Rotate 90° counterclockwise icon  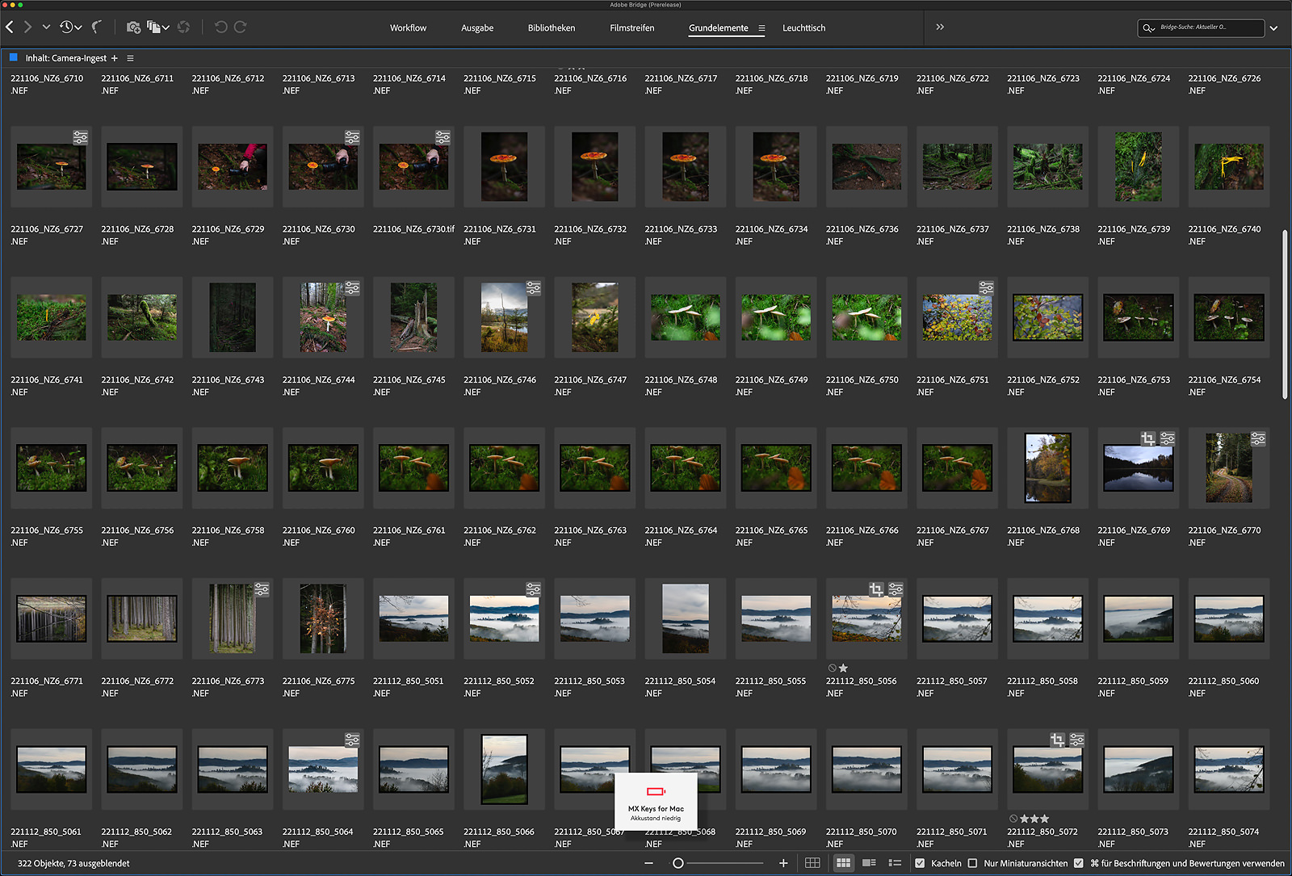pyautogui.click(x=220, y=27)
